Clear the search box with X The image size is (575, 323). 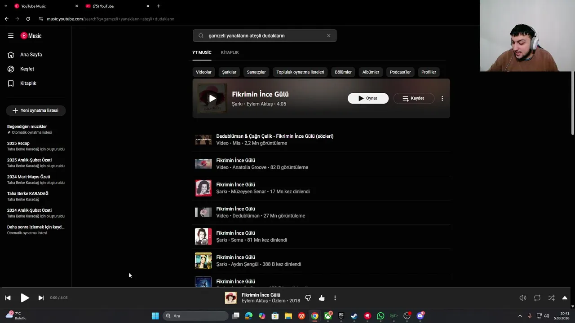pyautogui.click(x=329, y=36)
